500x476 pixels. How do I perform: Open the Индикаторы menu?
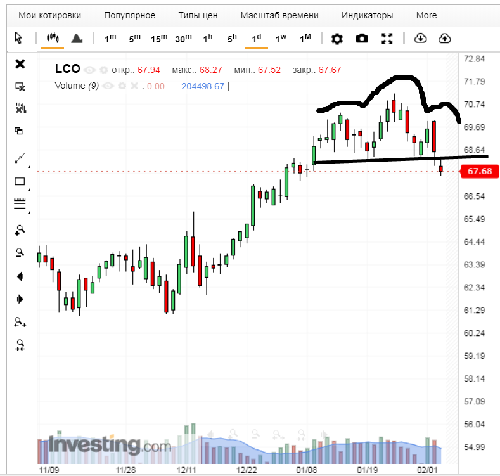[367, 15]
